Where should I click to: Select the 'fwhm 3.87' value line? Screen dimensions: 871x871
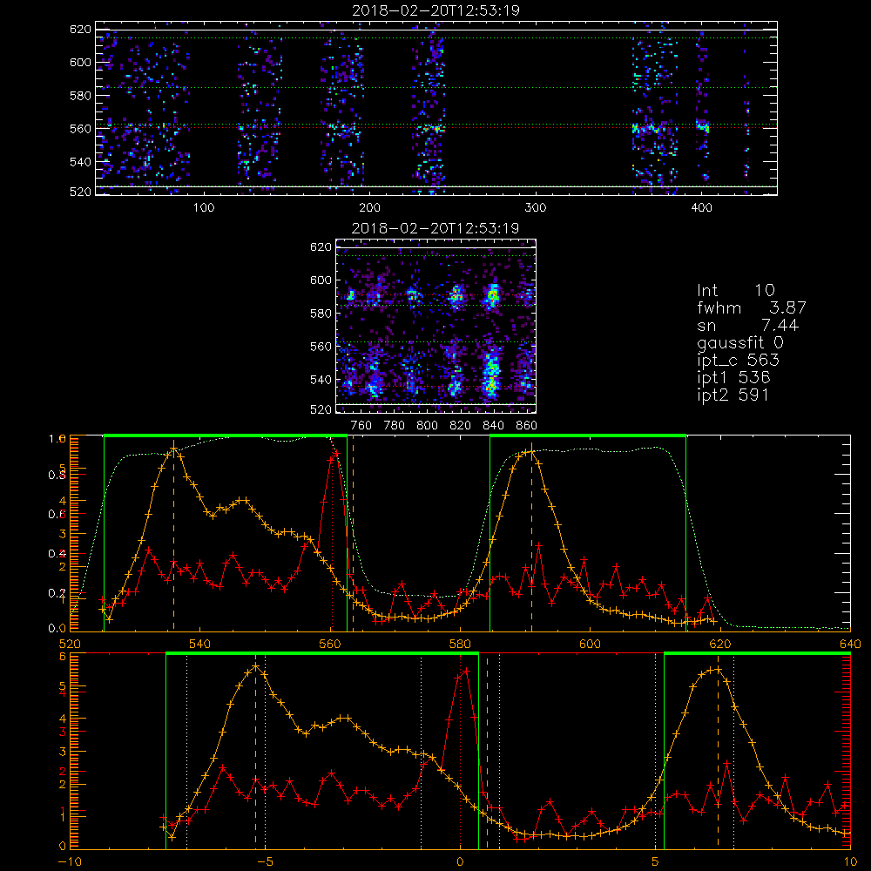752,307
